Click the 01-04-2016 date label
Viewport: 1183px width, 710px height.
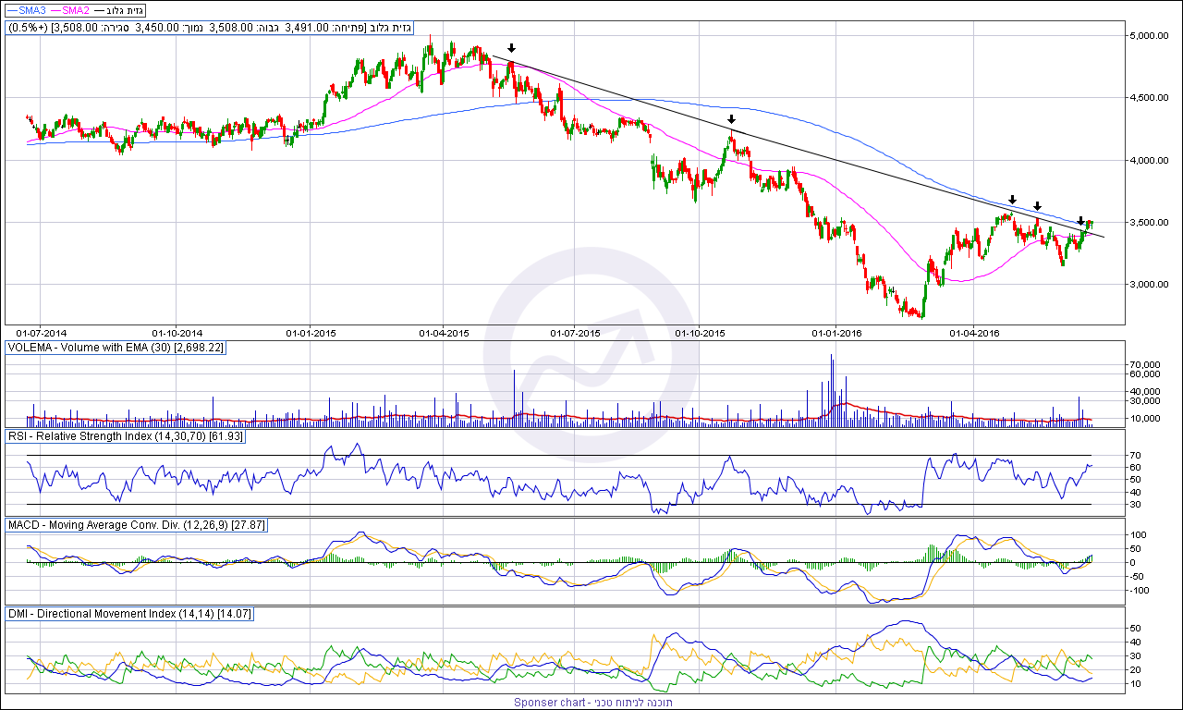975,332
